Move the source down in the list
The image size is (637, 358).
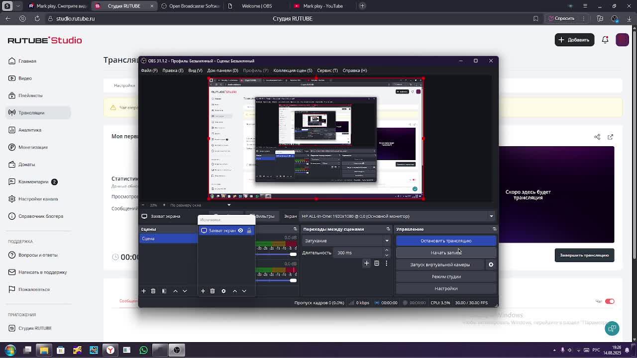[244, 291]
